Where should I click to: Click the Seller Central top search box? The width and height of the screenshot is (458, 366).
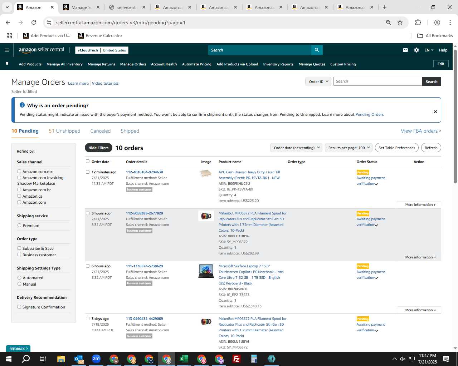point(260,50)
